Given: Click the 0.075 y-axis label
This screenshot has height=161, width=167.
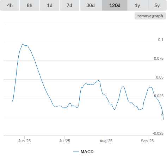Looking at the screenshot, I should [x=159, y=58].
